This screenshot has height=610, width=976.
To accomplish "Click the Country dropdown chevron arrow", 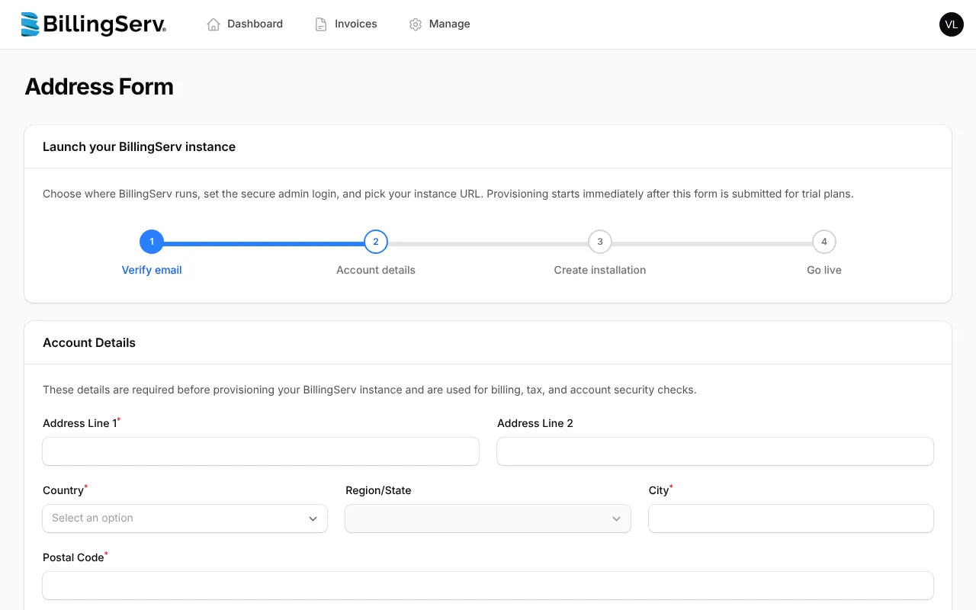I will [313, 518].
